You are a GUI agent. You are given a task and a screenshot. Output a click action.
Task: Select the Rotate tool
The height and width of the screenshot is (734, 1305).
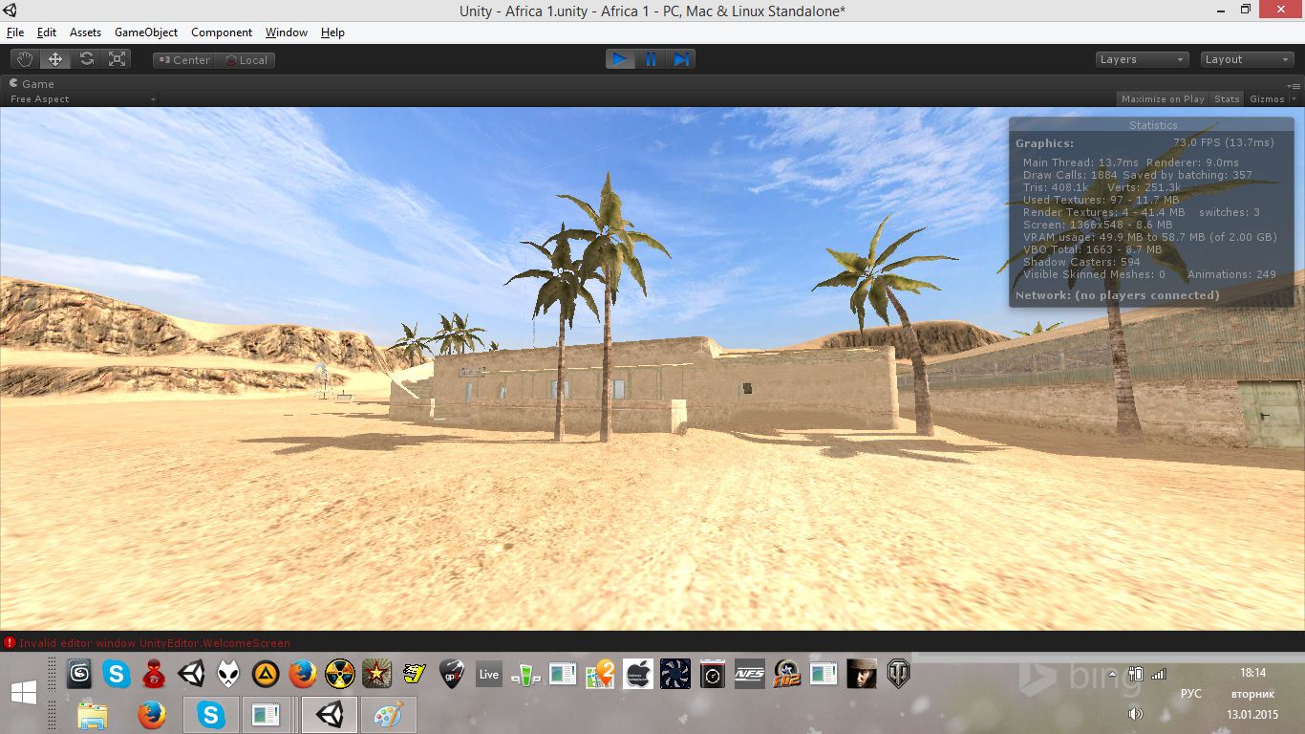click(x=87, y=59)
